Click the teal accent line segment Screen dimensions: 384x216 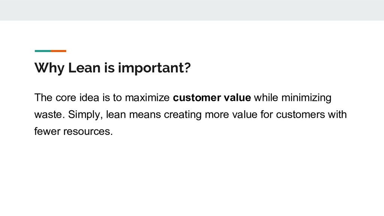pyautogui.click(x=43, y=51)
